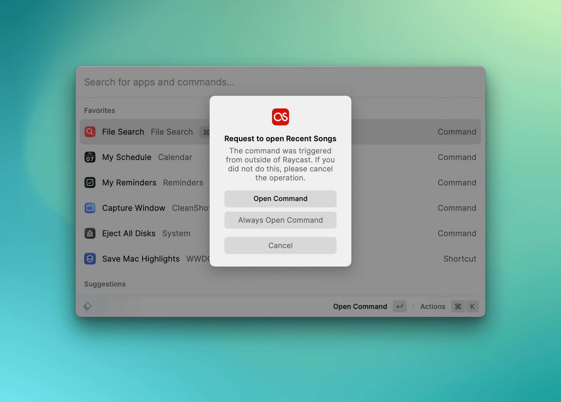
Task: Click the gray File Search subtitle text
Action: 172,132
